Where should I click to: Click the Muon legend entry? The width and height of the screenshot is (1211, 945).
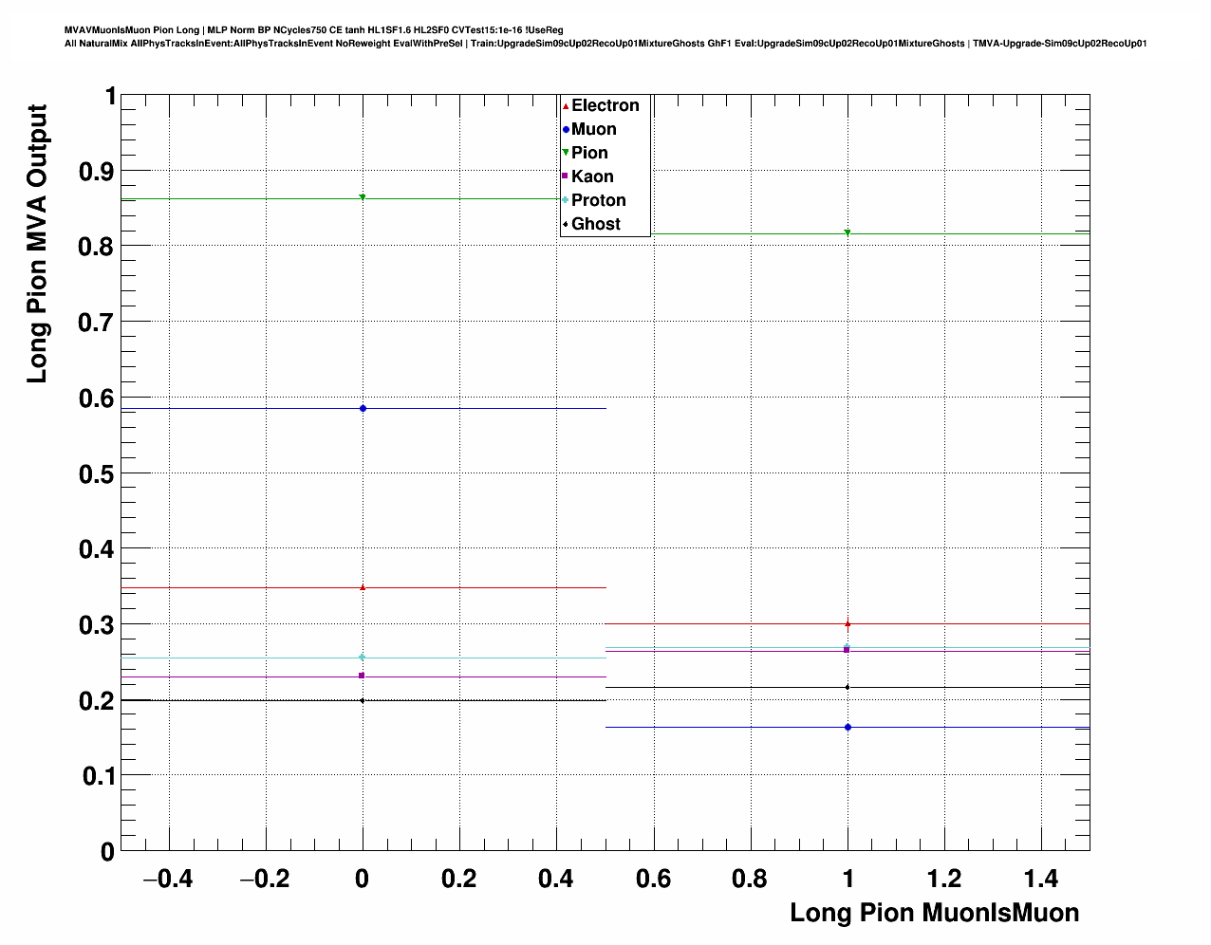click(589, 129)
